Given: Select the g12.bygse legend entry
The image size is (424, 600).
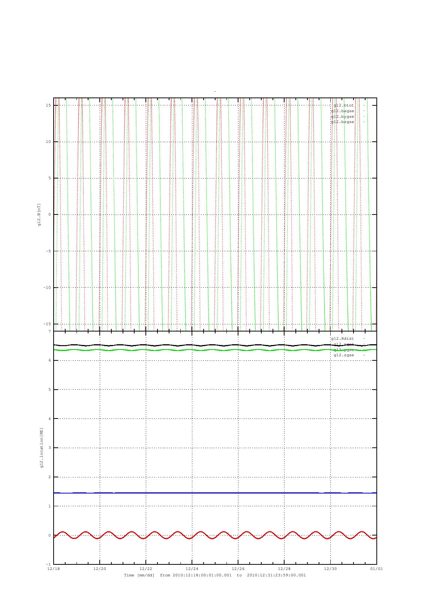Looking at the screenshot, I should click(342, 117).
